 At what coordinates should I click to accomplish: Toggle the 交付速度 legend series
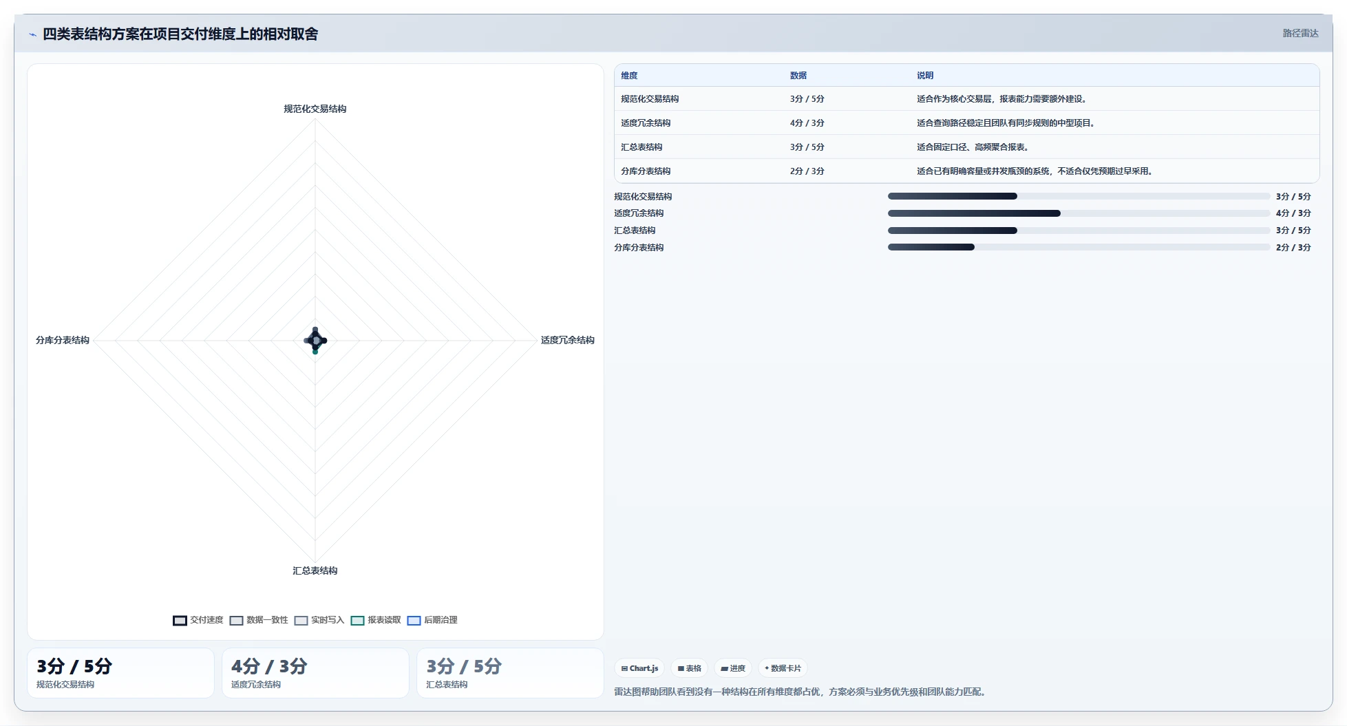pyautogui.click(x=198, y=620)
